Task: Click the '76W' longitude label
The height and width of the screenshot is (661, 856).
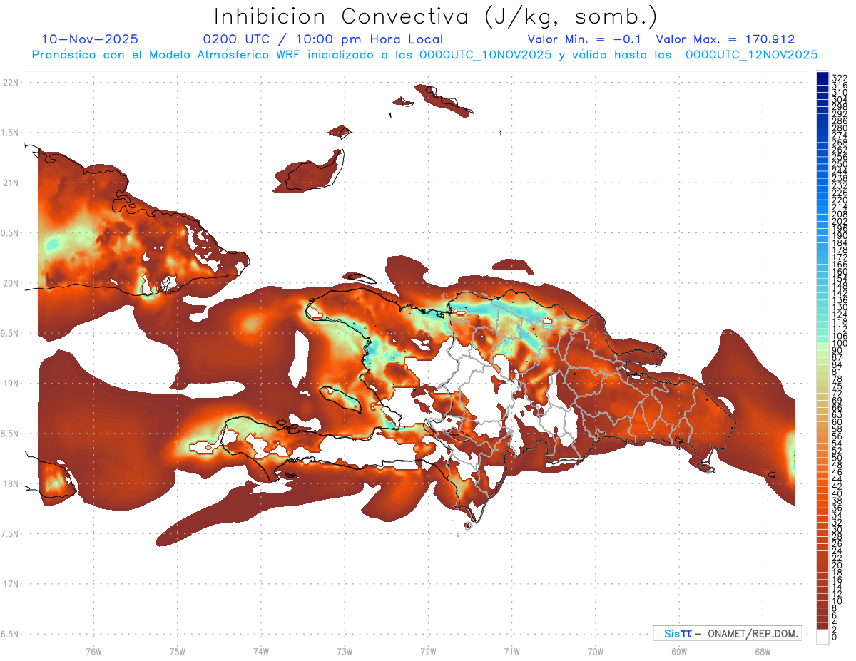Action: tap(93, 651)
